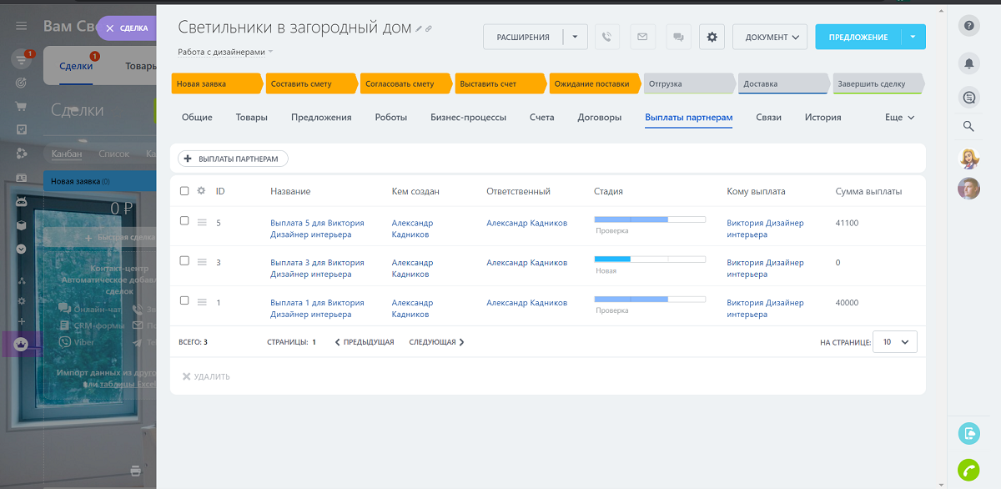Open notifications bell in right sidebar
The image size is (1001, 489).
[x=968, y=63]
